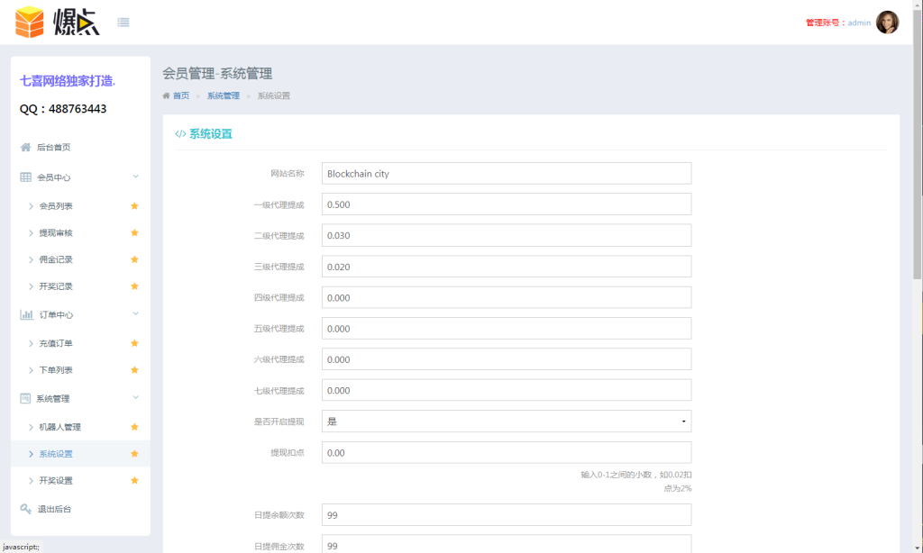The width and height of the screenshot is (923, 553).
Task: Select 充值订单 in the sidebar
Action: coord(57,343)
